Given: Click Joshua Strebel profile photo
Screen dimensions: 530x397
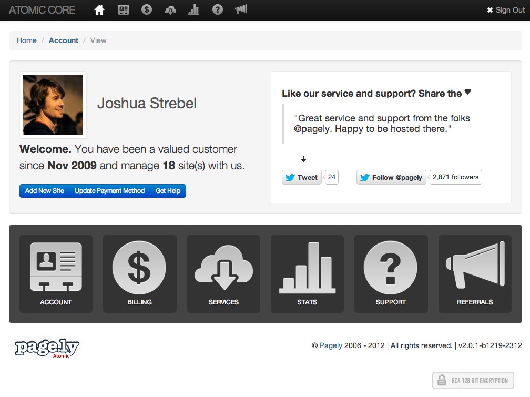Looking at the screenshot, I should (53, 105).
